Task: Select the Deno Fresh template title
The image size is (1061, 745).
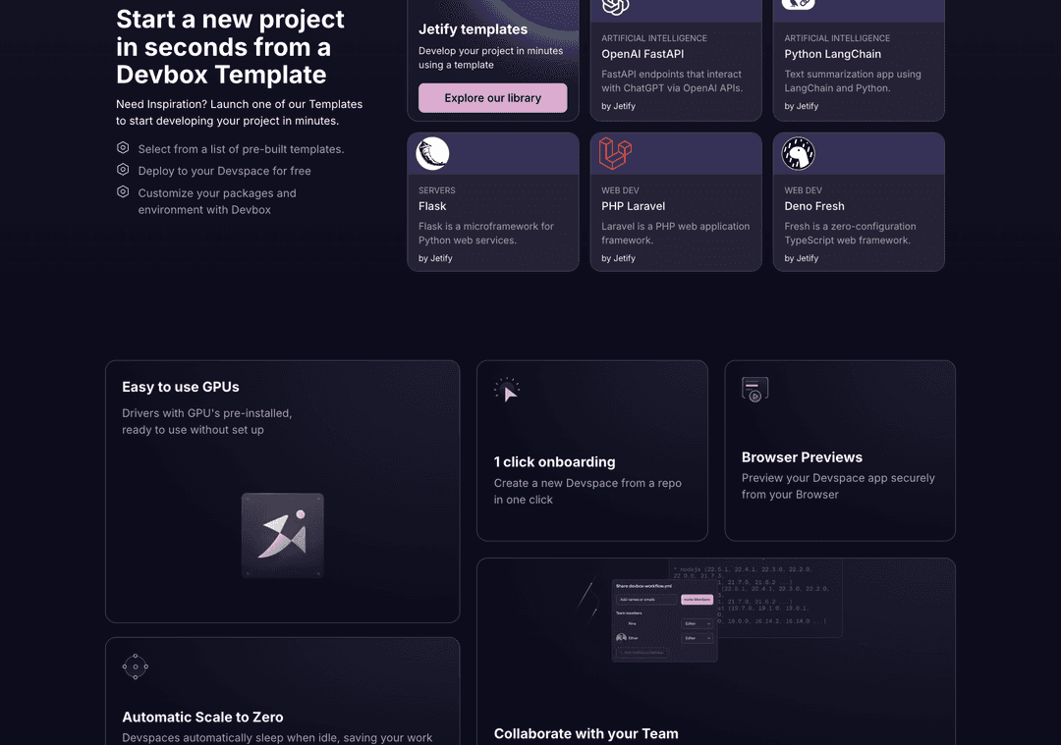Action: coord(814,206)
